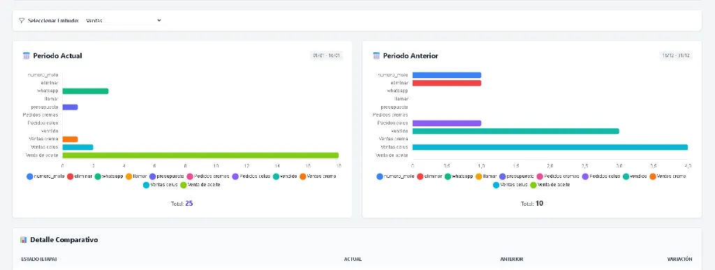
Task: Toggle Ventas crema legend in Periodo Anterior
Action: (668, 177)
